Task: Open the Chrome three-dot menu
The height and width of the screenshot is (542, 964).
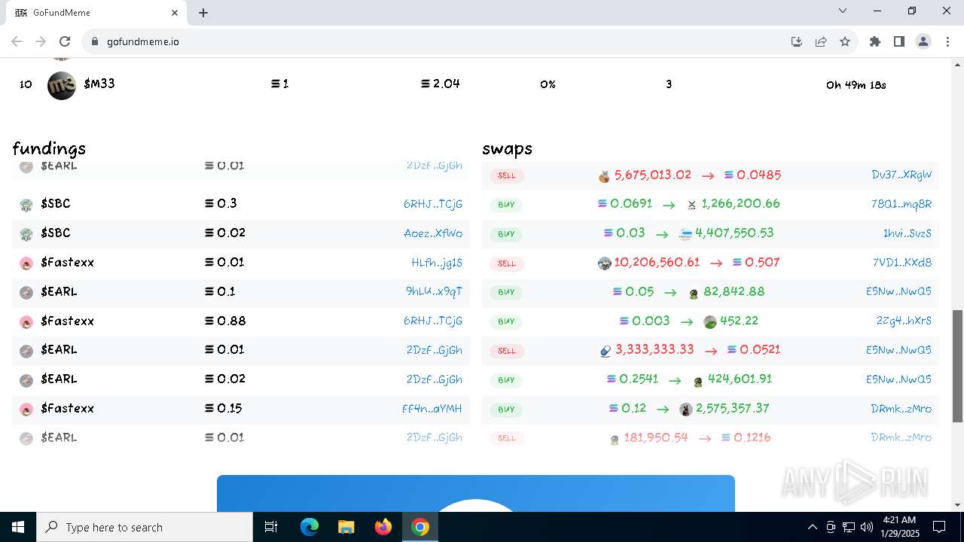Action: coord(946,41)
